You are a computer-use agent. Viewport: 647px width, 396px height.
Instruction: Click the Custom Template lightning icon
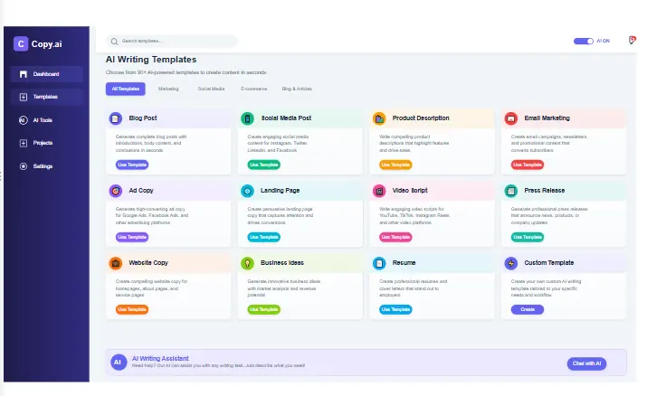tap(511, 263)
